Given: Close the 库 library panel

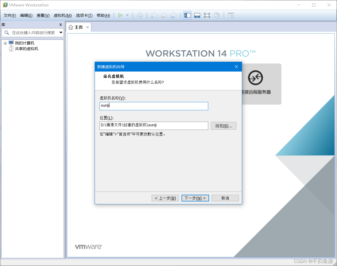Looking at the screenshot, I should pyautogui.click(x=61, y=25).
